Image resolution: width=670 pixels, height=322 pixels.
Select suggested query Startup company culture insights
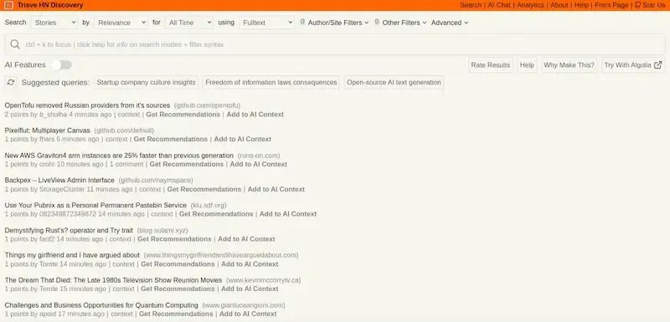point(146,82)
